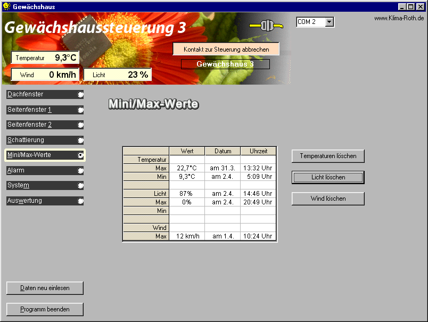Viewport: 428px width, 322px height.
Task: Click the 5:09 Uhr time cell
Action: [x=259, y=177]
